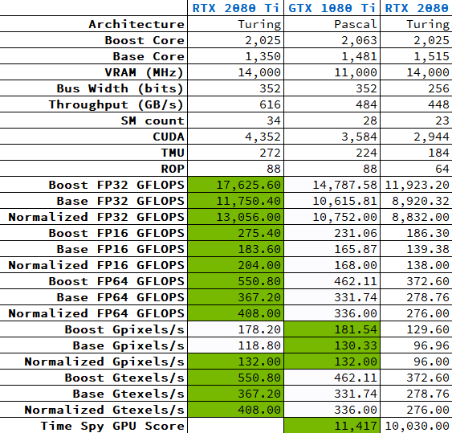452x433 pixels.
Task: Click Turing cell under RTX 2080 Ti
Action: (x=235, y=24)
